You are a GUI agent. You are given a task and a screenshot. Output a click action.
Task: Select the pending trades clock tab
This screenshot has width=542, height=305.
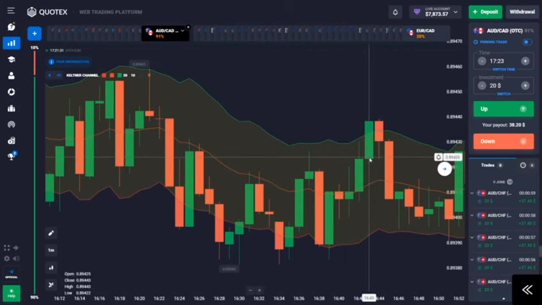[527, 165]
